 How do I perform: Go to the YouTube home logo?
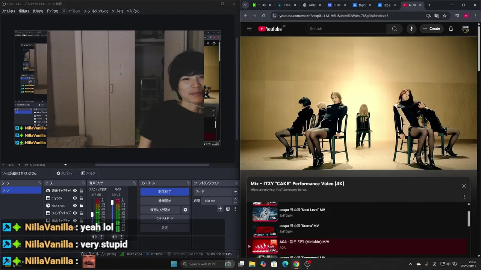pyautogui.click(x=270, y=28)
